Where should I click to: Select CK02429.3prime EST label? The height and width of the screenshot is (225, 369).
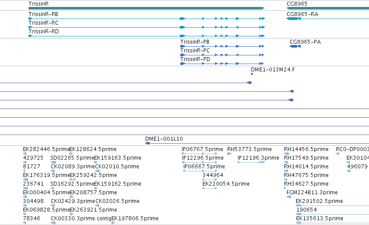point(73,201)
